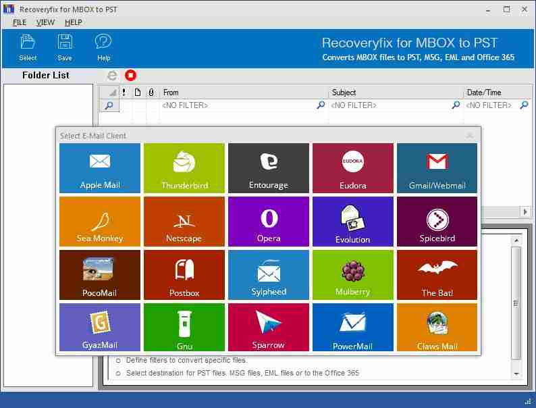This screenshot has width=536, height=408.
Task: Click the filter row magnifier at left
Action: click(x=109, y=105)
